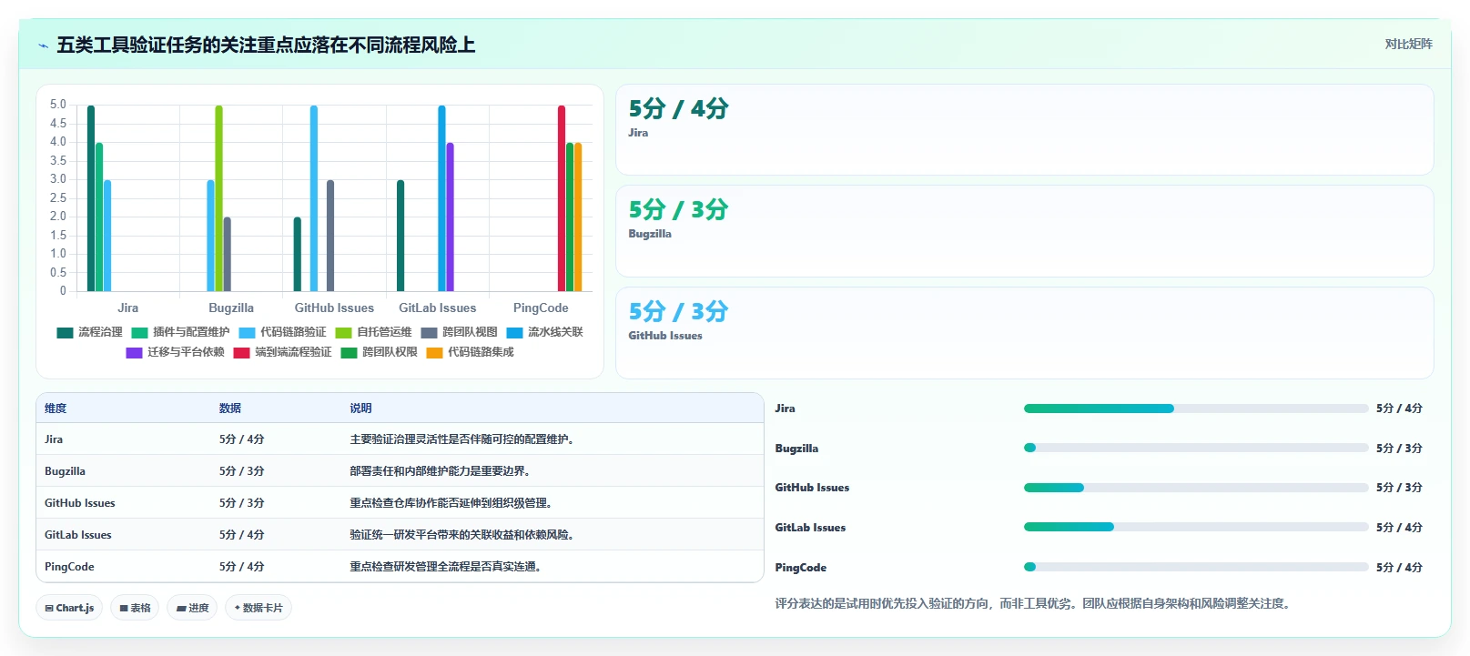Click the GitHub Issues label on chart x-axis
The image size is (1470, 656).
(x=334, y=308)
